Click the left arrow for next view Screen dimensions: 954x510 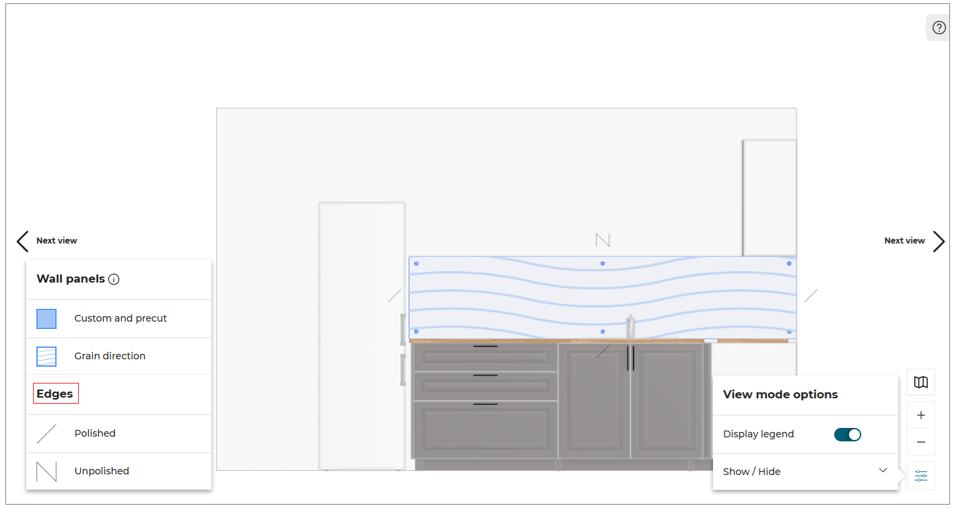[x=22, y=241]
